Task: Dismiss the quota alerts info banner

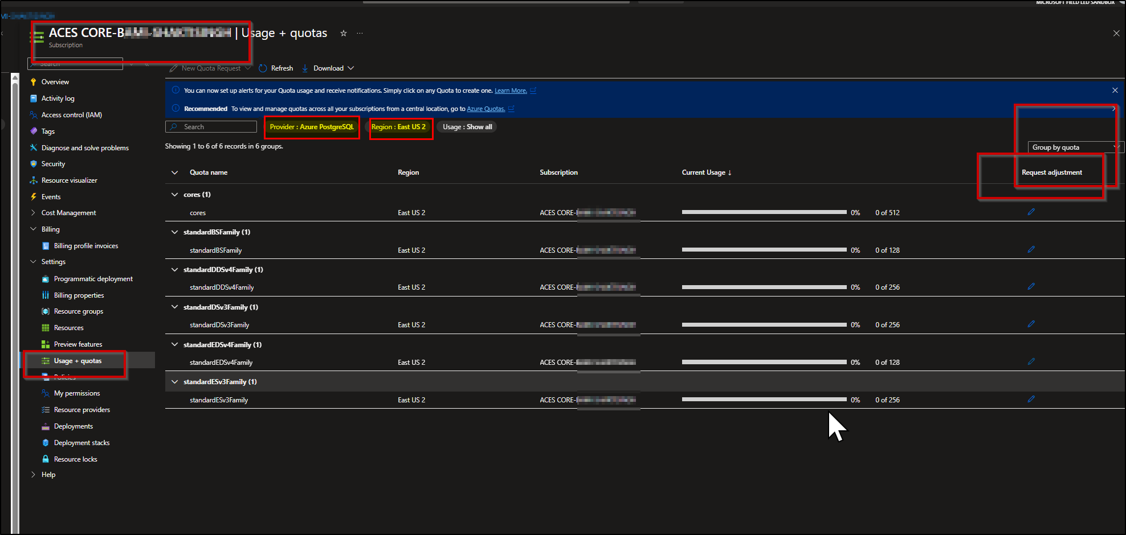Action: click(1115, 90)
